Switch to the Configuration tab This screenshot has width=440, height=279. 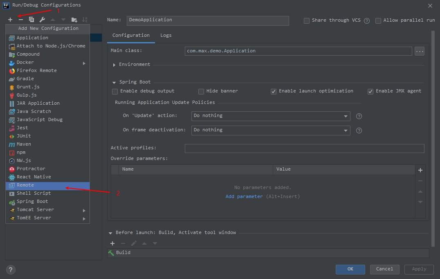[x=131, y=35]
